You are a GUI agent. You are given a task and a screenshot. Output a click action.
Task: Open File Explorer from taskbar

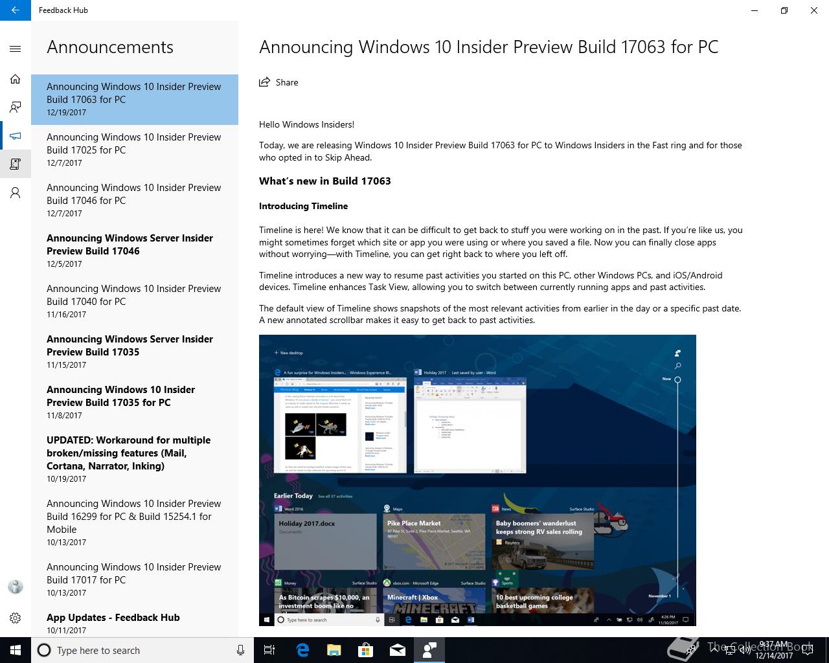tap(334, 650)
